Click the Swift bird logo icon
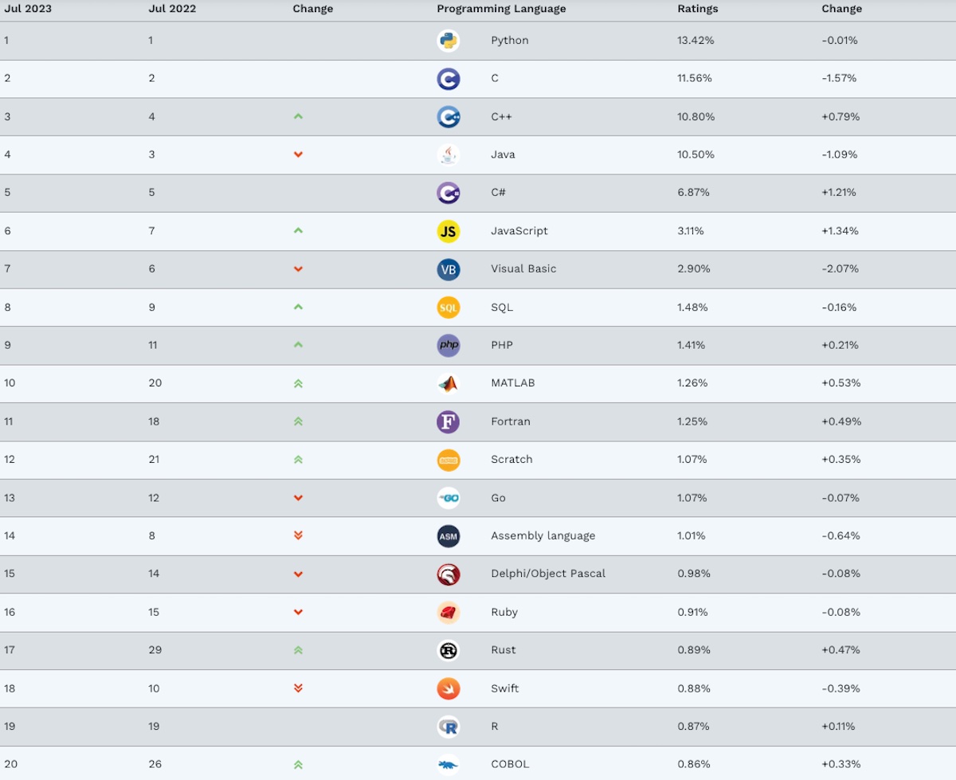The width and height of the screenshot is (956, 780). pos(449,688)
